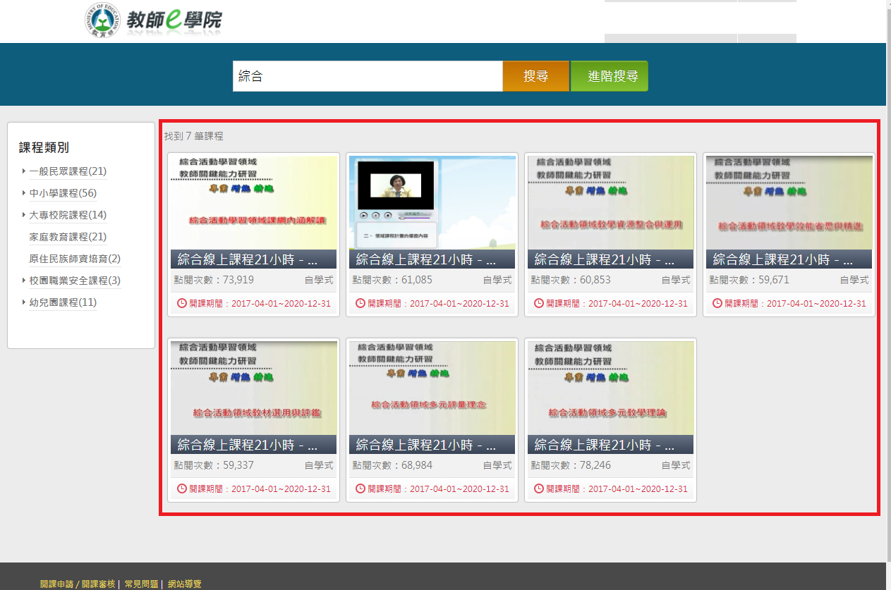
Task: Open the course thumbnail with video player preview
Action: pos(432,202)
